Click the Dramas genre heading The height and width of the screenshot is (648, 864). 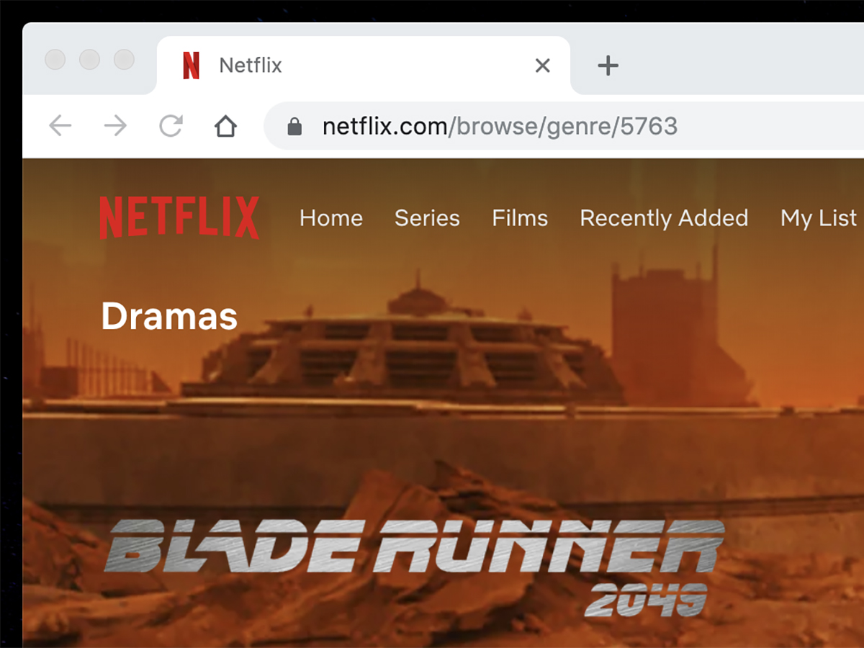169,316
